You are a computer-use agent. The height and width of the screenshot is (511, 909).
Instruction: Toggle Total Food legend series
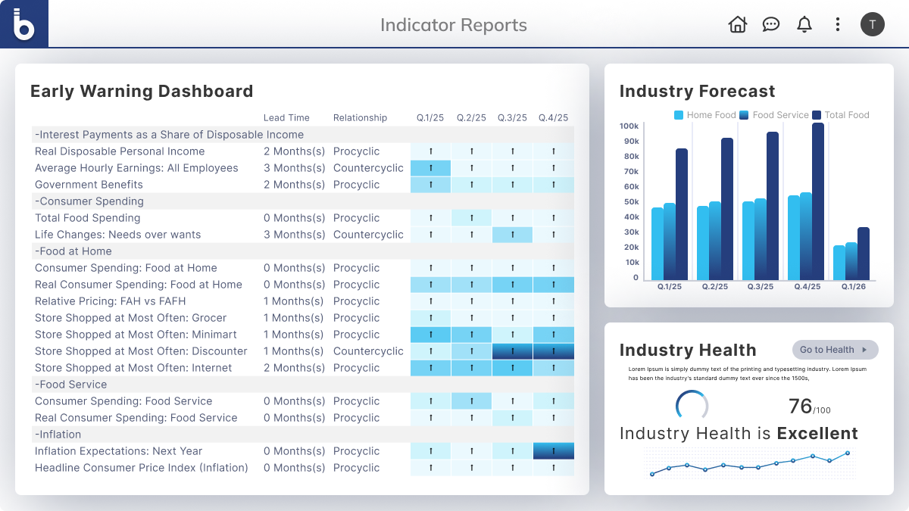coord(840,115)
